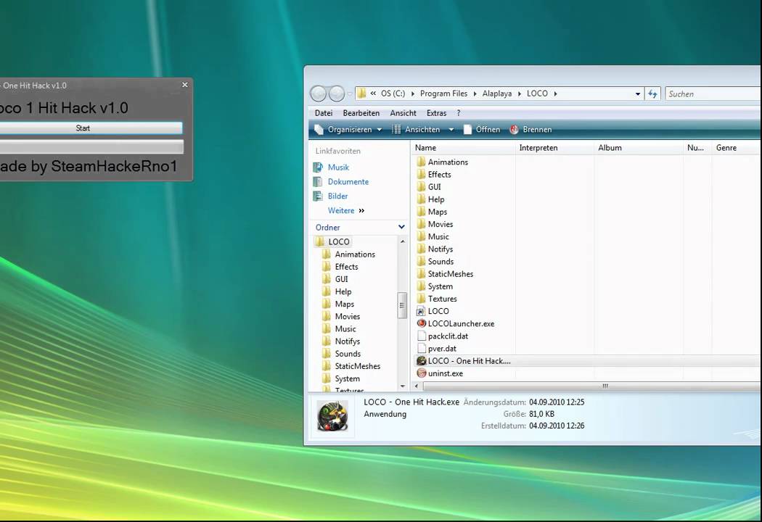Open the Bearbeiten menu
Image resolution: width=762 pixels, height=522 pixels.
pos(361,113)
